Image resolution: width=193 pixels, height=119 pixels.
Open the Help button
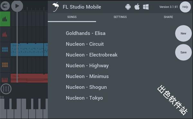(185, 7)
